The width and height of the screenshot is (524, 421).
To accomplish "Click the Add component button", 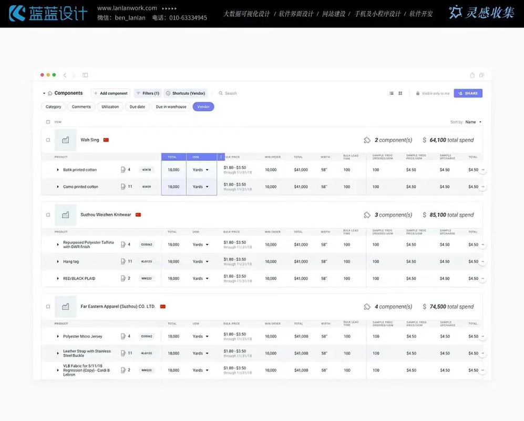I will [x=110, y=93].
